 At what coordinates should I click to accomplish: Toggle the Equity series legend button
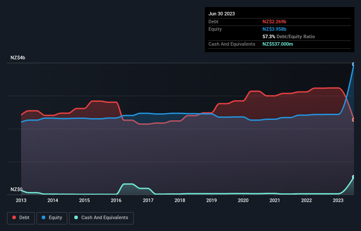coord(52,218)
